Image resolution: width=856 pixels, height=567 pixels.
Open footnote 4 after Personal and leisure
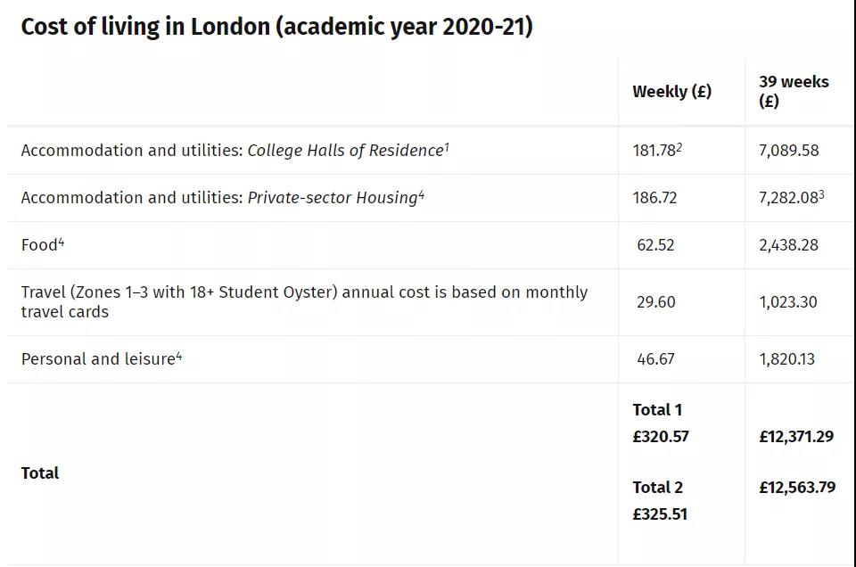coord(178,355)
